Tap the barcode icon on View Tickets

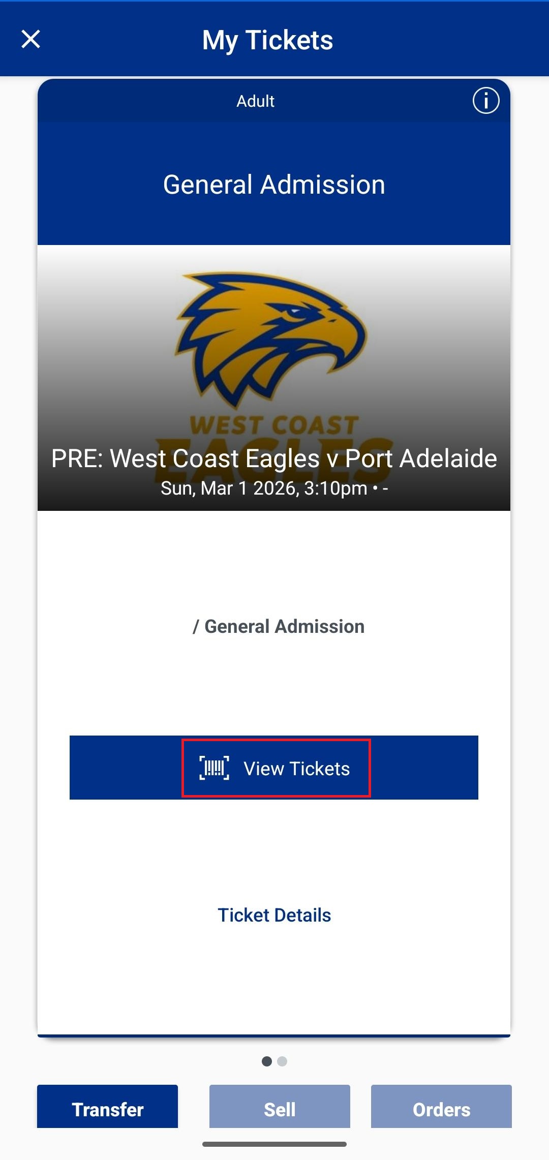(214, 768)
